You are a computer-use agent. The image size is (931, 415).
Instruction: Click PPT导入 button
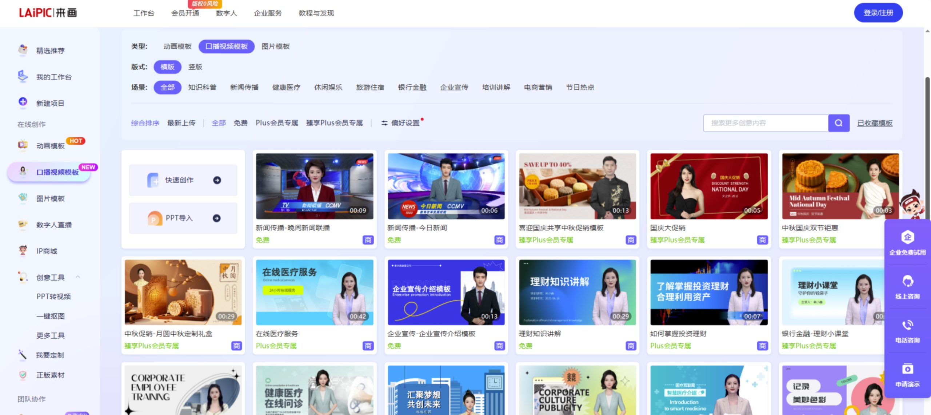point(183,218)
